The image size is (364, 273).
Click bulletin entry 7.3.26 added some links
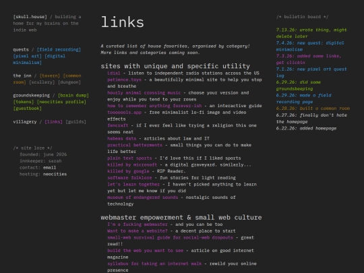click(x=309, y=59)
